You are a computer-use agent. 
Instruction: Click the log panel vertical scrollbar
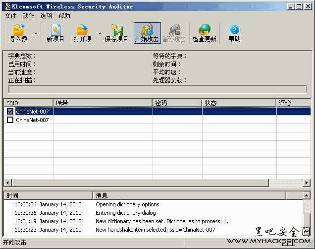(x=307, y=218)
